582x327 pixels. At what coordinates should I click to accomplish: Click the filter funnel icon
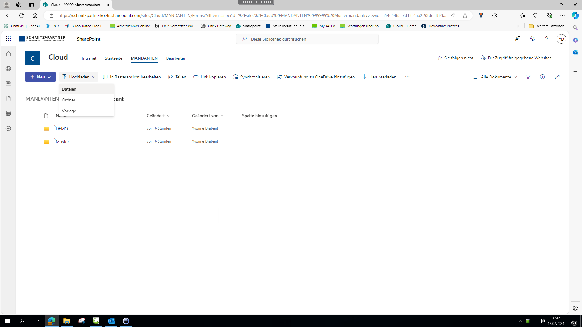tap(528, 77)
